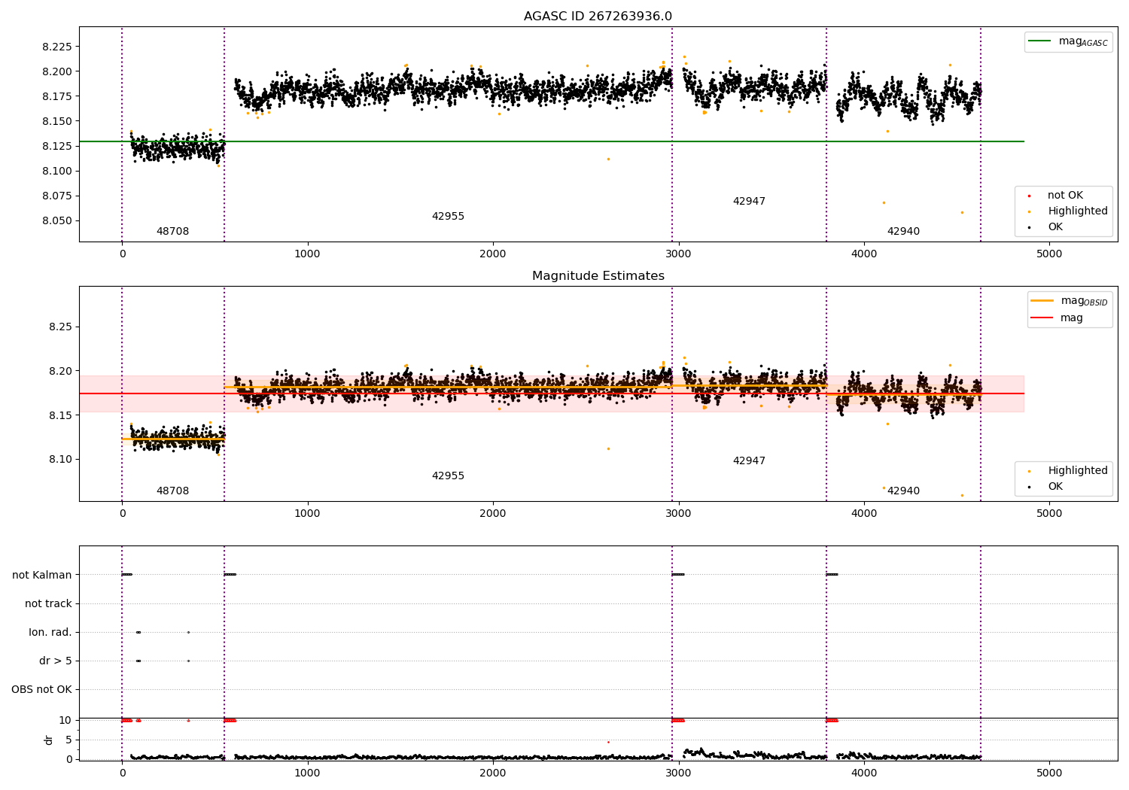Click the 'Ion. rad.' axis label
Screen dimensions: 1129x790
click(x=50, y=632)
